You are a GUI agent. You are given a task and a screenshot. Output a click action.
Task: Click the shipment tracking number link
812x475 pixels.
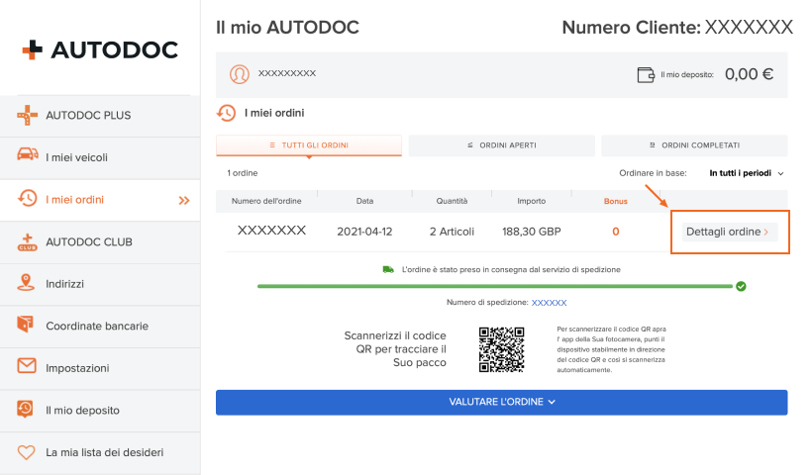(x=550, y=303)
